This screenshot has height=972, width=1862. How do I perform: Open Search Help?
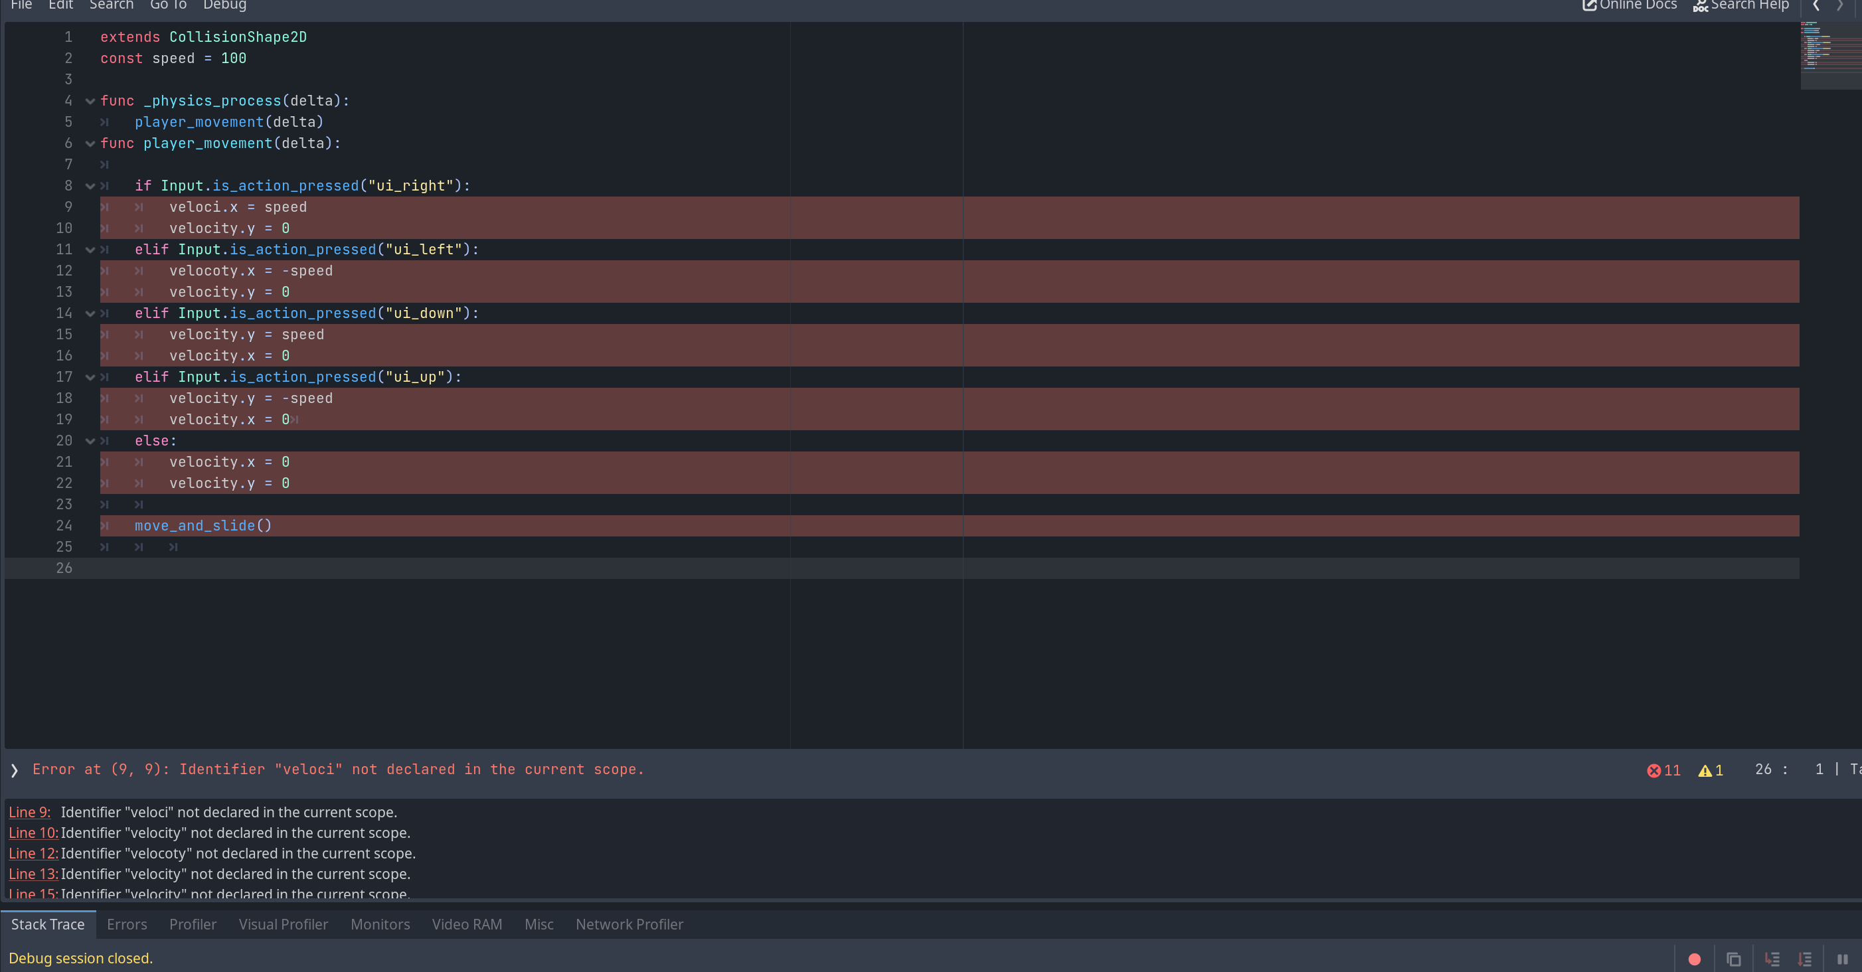coord(1740,6)
